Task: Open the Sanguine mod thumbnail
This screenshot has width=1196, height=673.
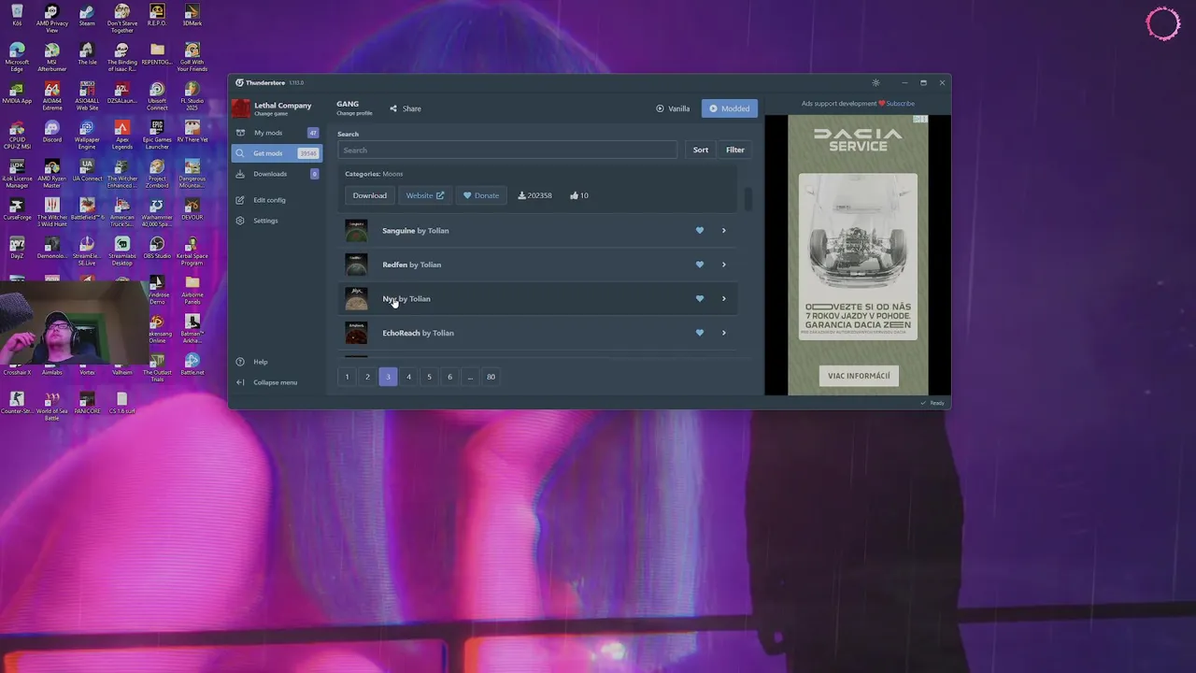Action: tap(356, 231)
